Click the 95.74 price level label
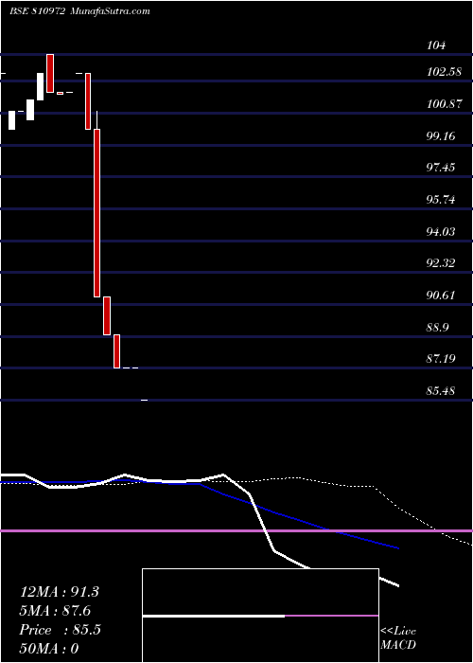 [x=441, y=200]
